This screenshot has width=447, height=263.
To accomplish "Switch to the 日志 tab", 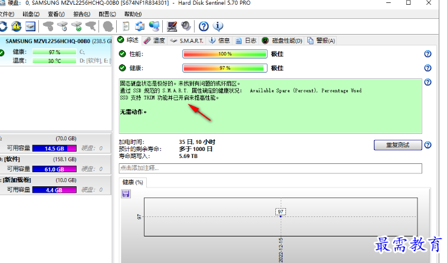I will coord(246,41).
